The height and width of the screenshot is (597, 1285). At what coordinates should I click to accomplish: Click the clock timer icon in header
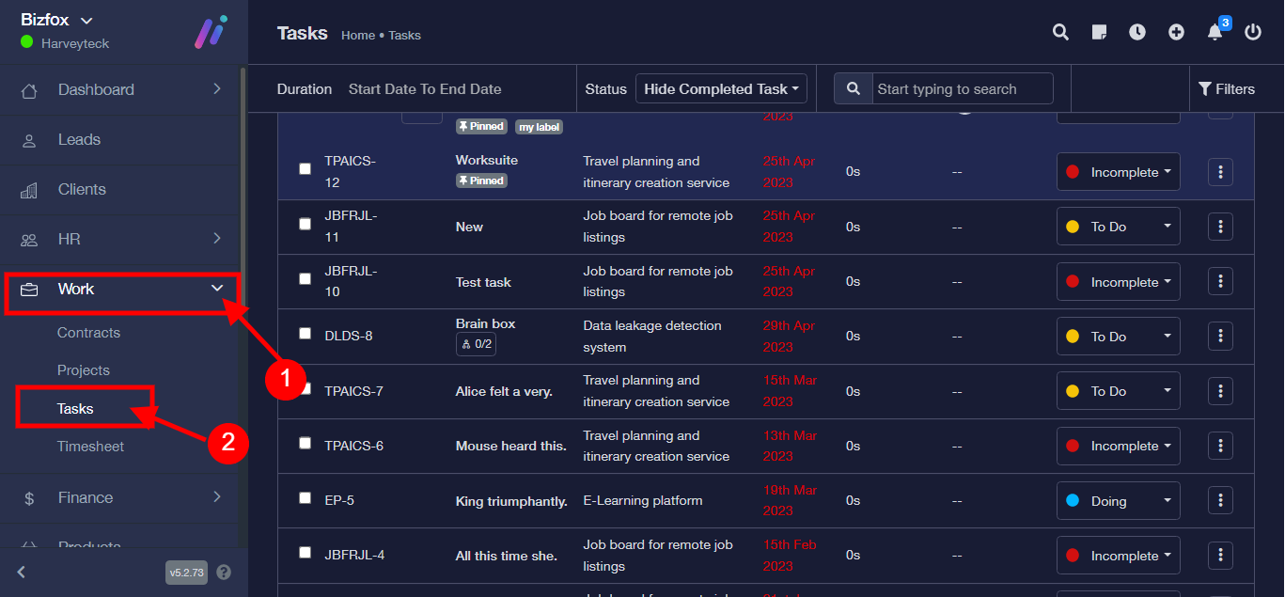pyautogui.click(x=1137, y=33)
